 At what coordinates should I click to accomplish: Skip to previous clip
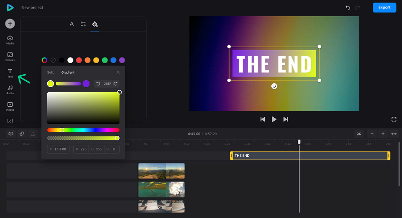tap(262, 119)
